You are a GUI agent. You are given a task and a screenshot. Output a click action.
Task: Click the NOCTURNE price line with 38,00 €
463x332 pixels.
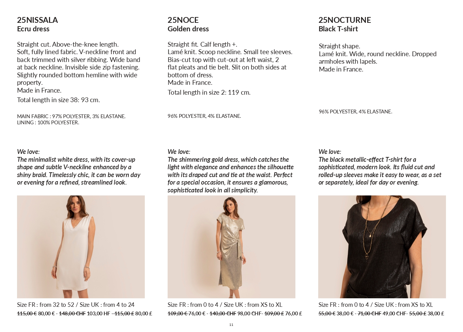(x=381, y=313)
